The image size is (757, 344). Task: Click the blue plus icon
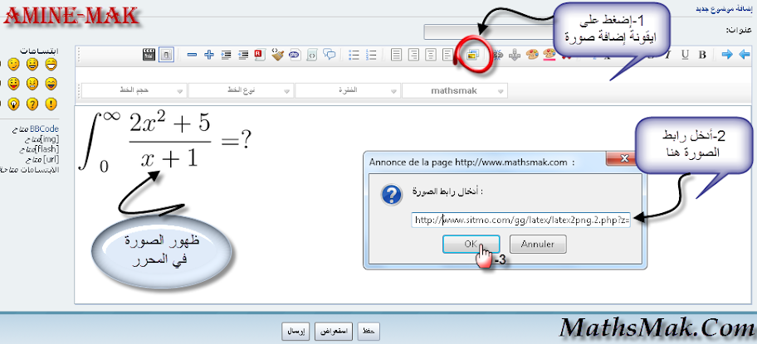(208, 55)
